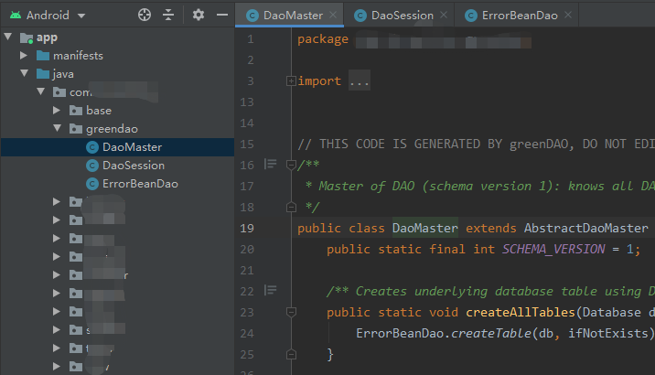Collapse the greendao package

58,128
